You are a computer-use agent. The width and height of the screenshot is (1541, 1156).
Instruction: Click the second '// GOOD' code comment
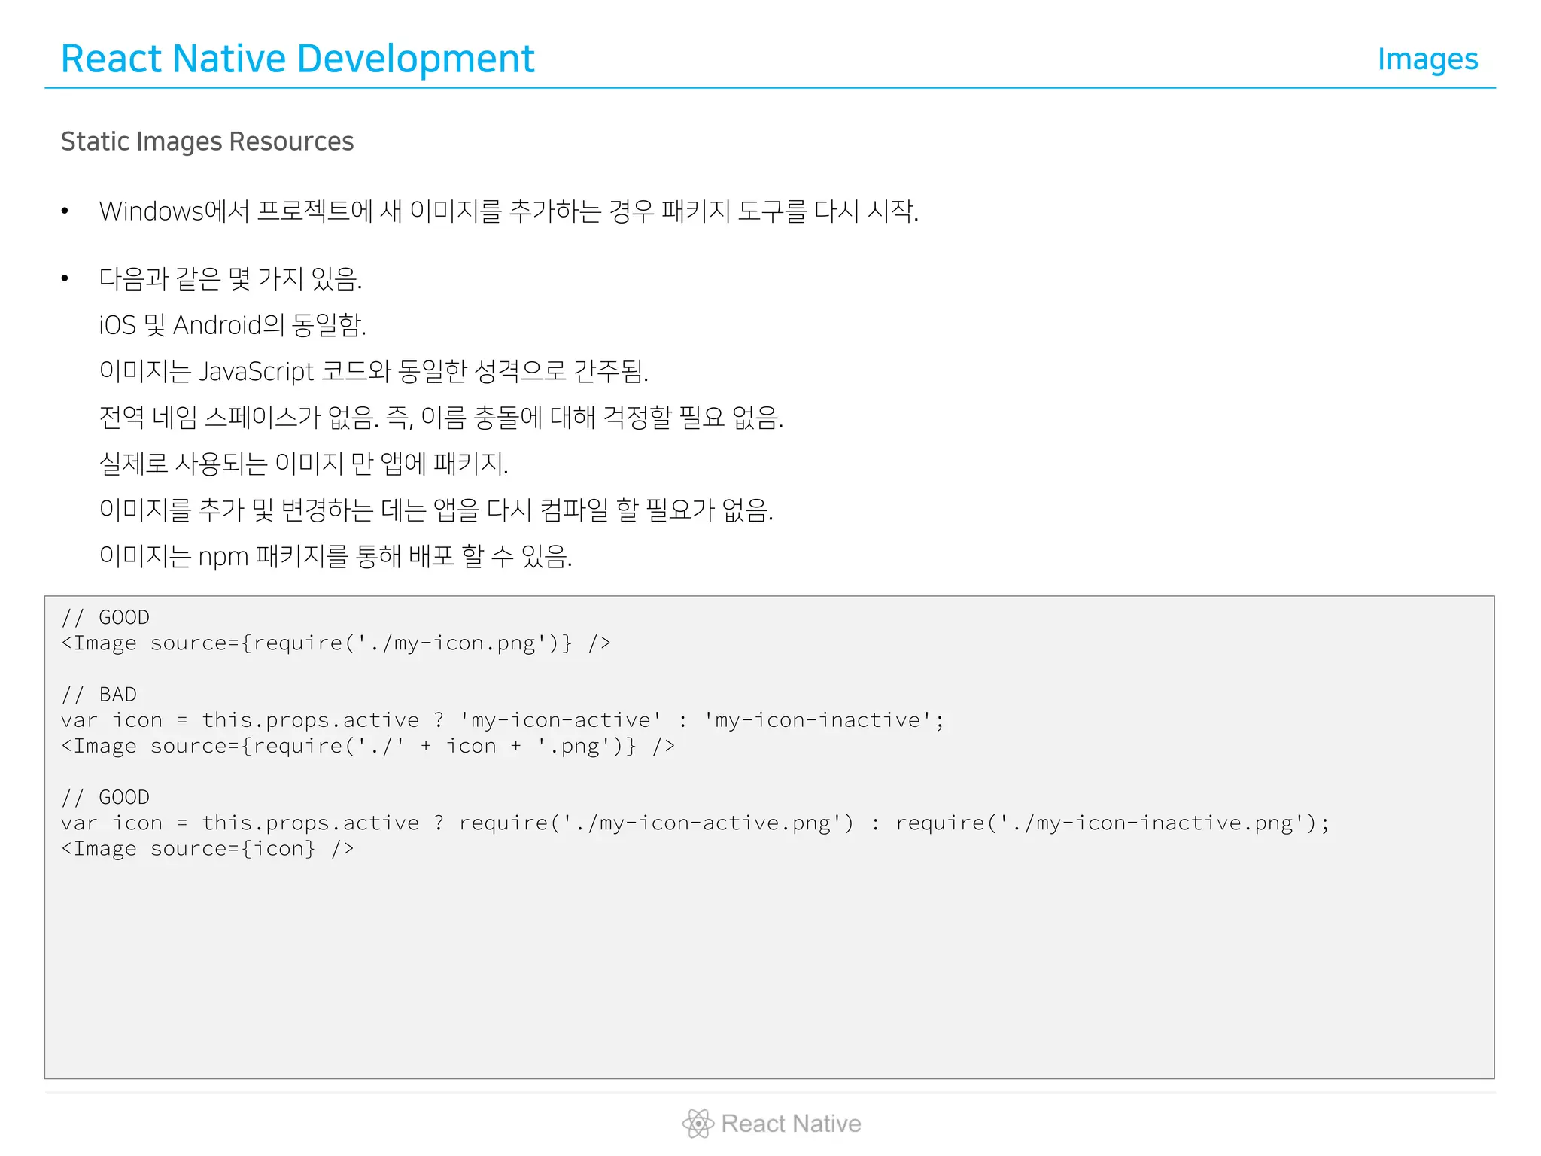click(x=105, y=797)
